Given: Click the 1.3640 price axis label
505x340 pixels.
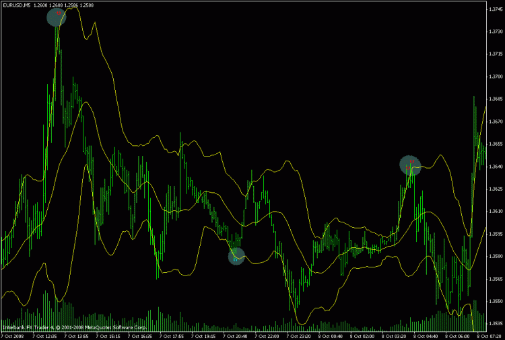Looking at the screenshot, I should click(x=495, y=167).
